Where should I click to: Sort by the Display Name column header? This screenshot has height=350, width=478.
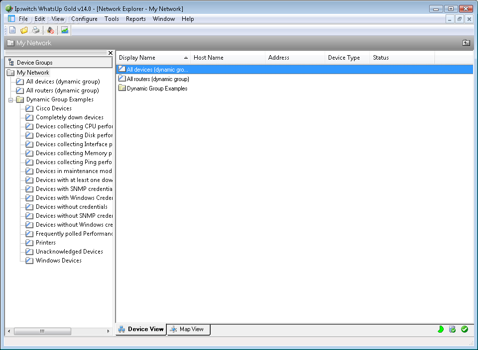point(153,58)
